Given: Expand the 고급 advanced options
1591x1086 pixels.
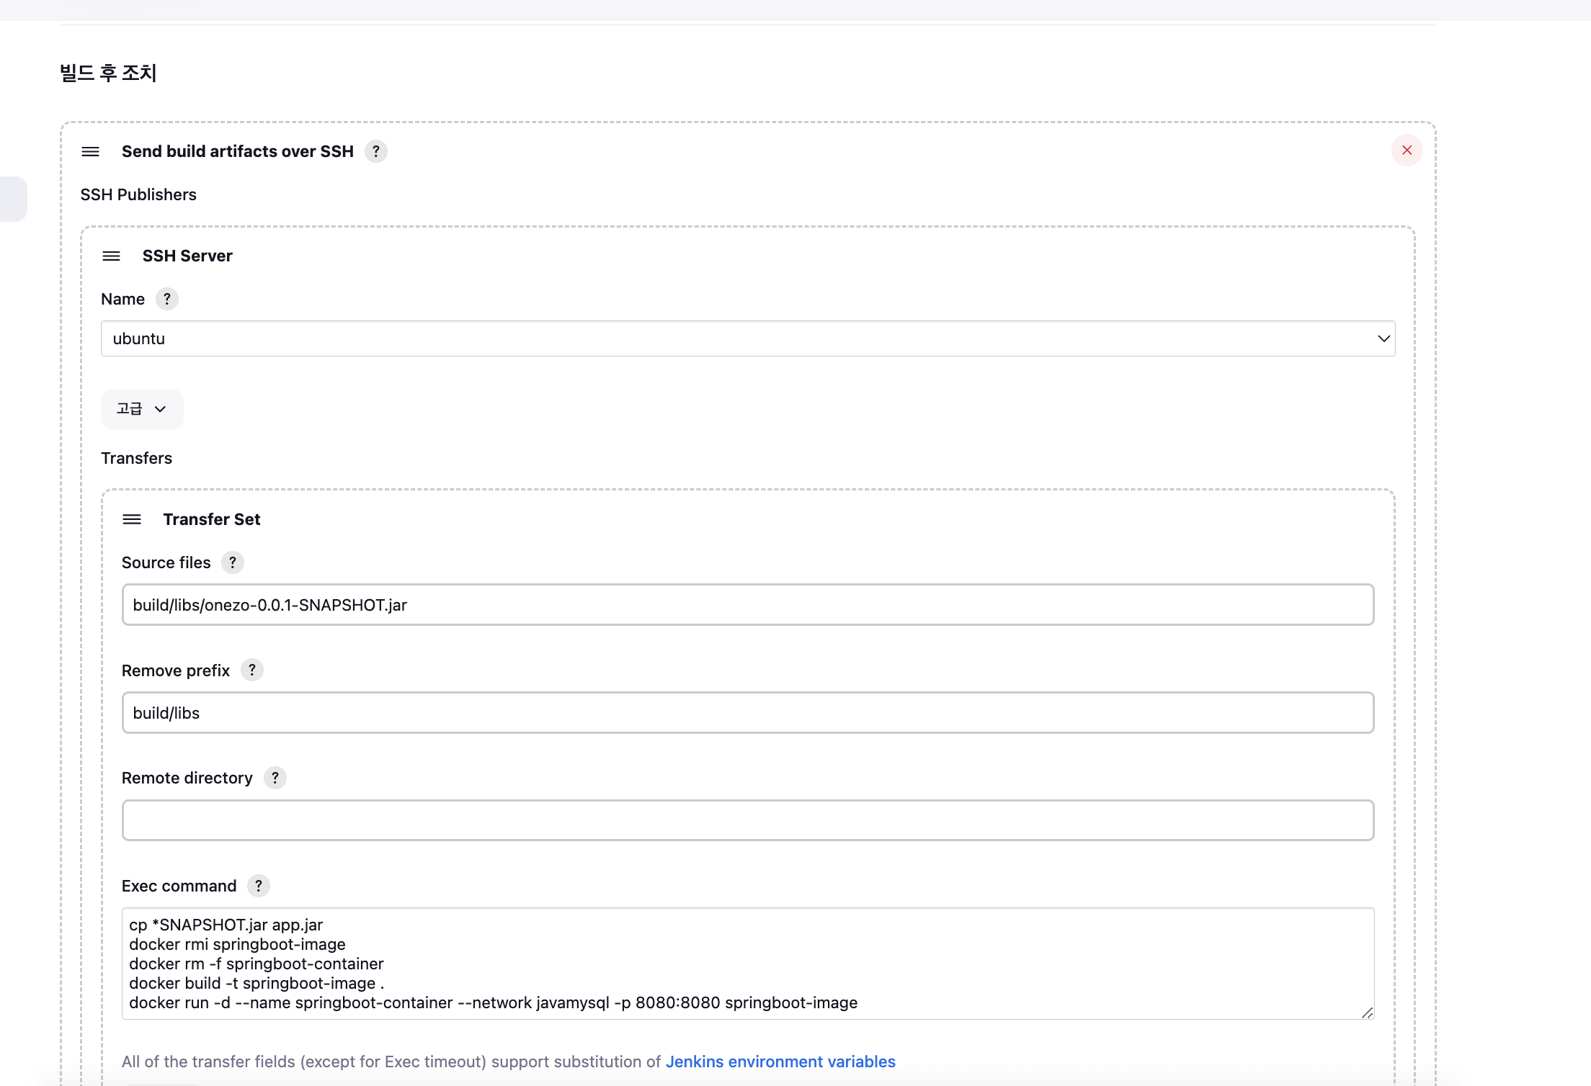Looking at the screenshot, I should pos(142,409).
